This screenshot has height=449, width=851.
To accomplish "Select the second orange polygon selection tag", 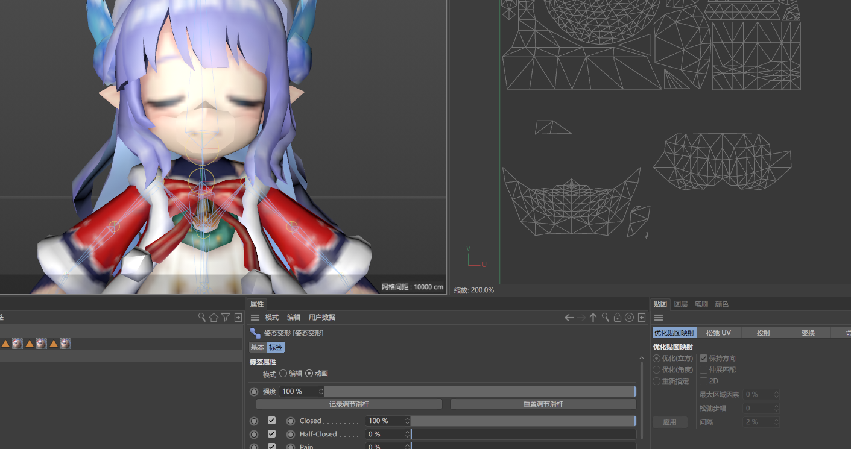I will point(30,344).
